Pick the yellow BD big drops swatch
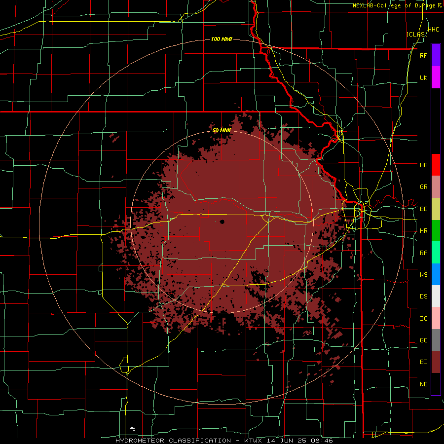 click(x=436, y=209)
